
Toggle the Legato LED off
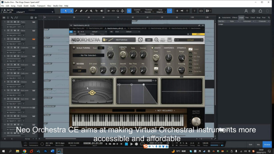(x=152, y=48)
